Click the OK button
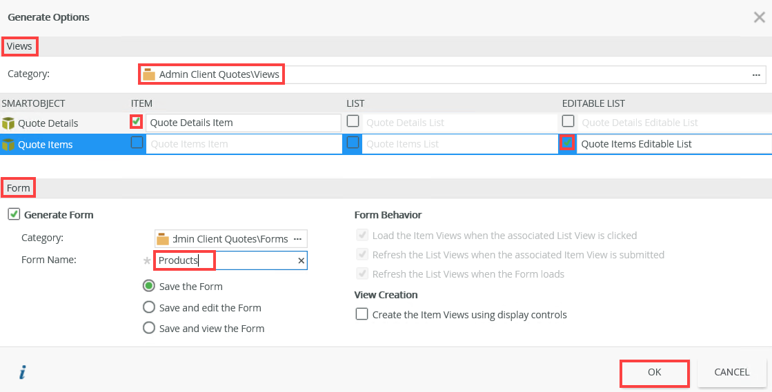Screen dimensions: 772x392 click(654, 372)
